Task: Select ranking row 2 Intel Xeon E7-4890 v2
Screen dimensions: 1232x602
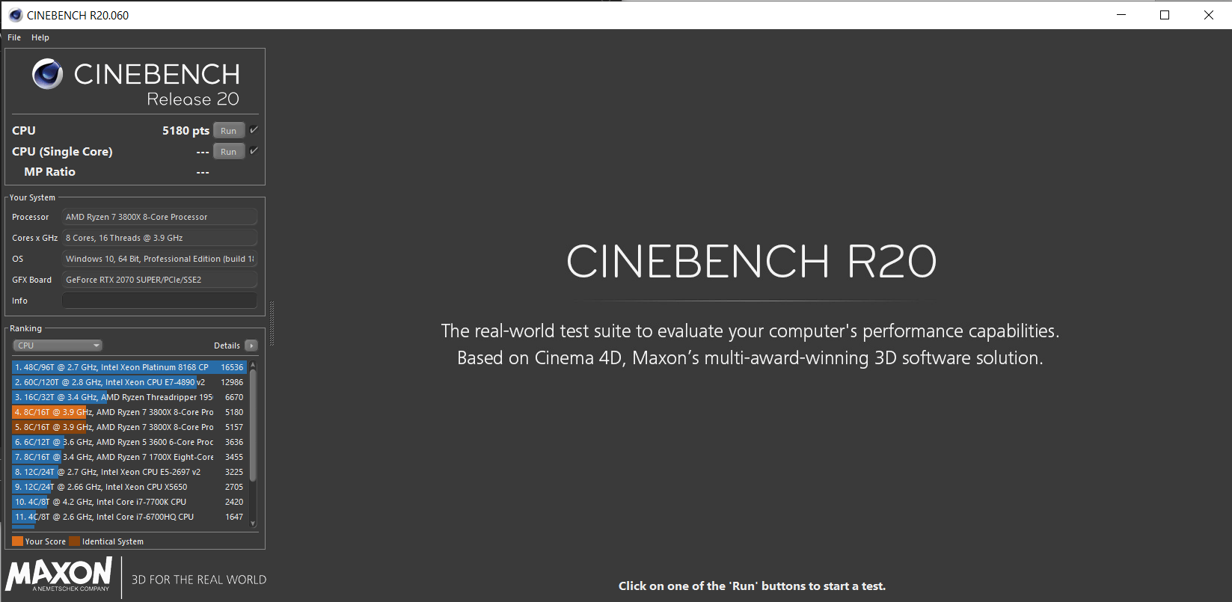Action: tap(129, 382)
